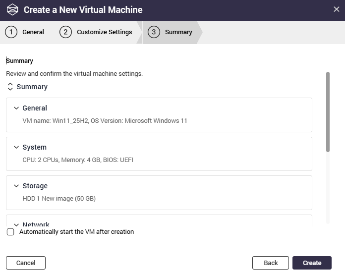The width and height of the screenshot is (345, 273).
Task: Click the CPU and Memory details line
Action: tap(78, 160)
